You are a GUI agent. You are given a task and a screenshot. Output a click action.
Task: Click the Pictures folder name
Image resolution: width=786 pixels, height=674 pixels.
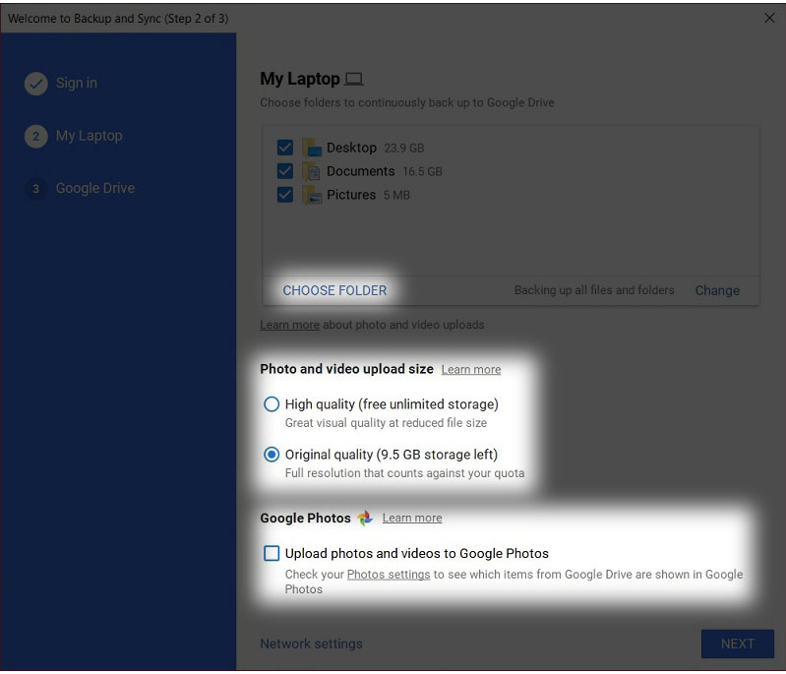351,195
